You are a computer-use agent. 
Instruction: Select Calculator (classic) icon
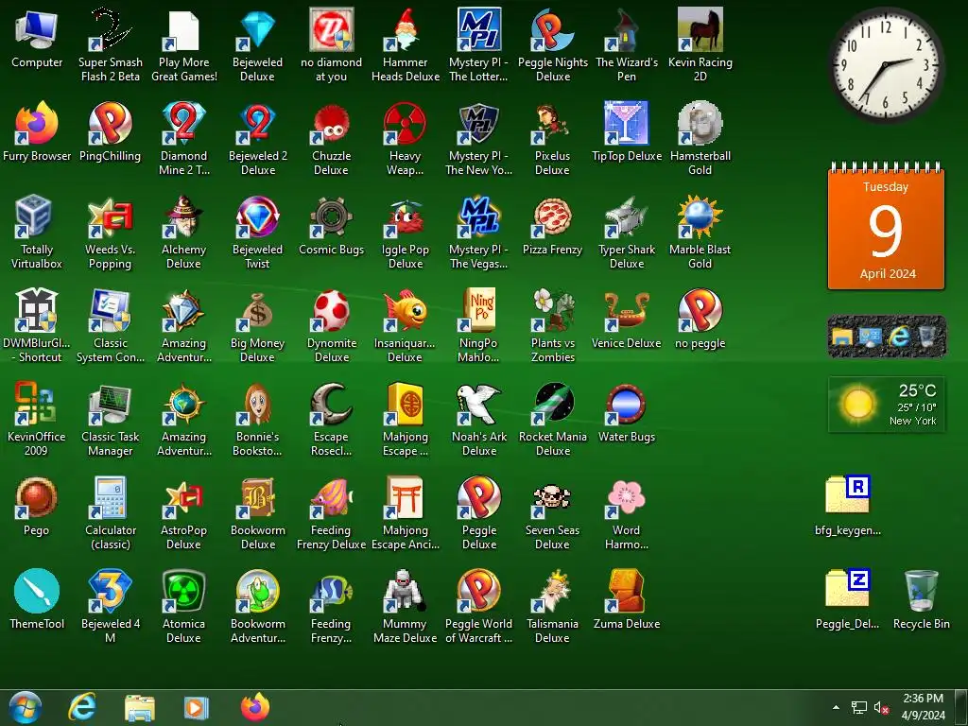point(110,497)
